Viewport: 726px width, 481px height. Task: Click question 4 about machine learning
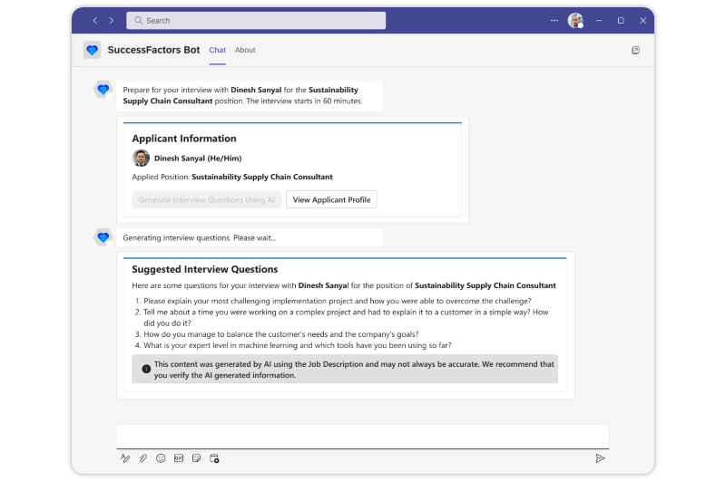[x=298, y=346]
